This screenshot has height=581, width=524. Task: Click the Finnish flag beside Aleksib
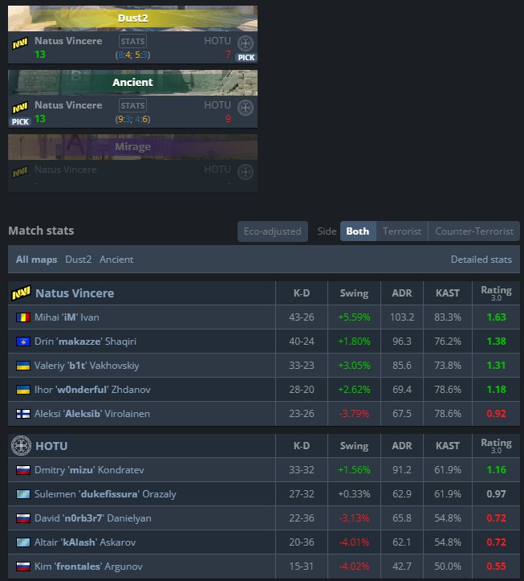coord(22,414)
